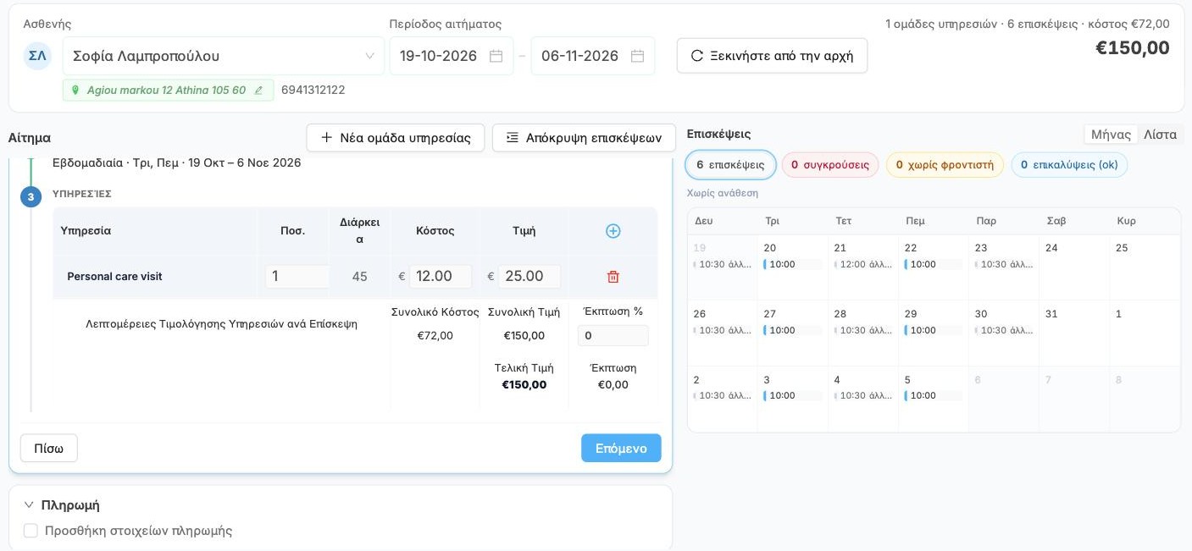Switch to the Μήνας view tab
The height and width of the screenshot is (551, 1192).
point(1111,135)
